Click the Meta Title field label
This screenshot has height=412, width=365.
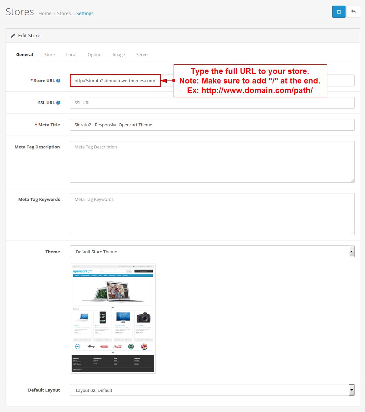[x=49, y=125]
